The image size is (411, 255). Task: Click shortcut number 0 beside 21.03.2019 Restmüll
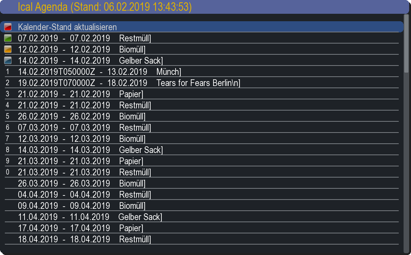point(7,172)
